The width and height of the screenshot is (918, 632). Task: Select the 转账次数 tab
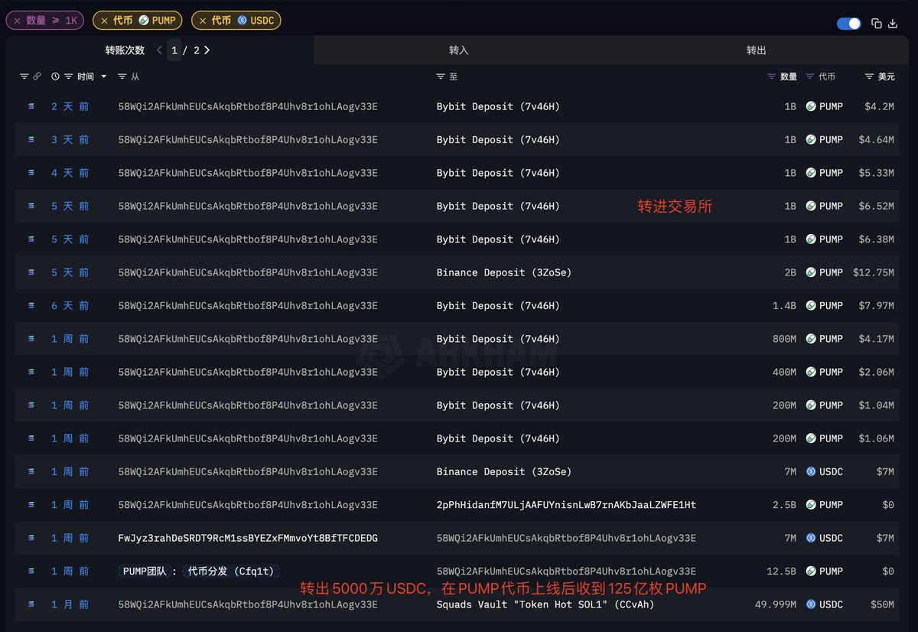pyautogui.click(x=125, y=50)
